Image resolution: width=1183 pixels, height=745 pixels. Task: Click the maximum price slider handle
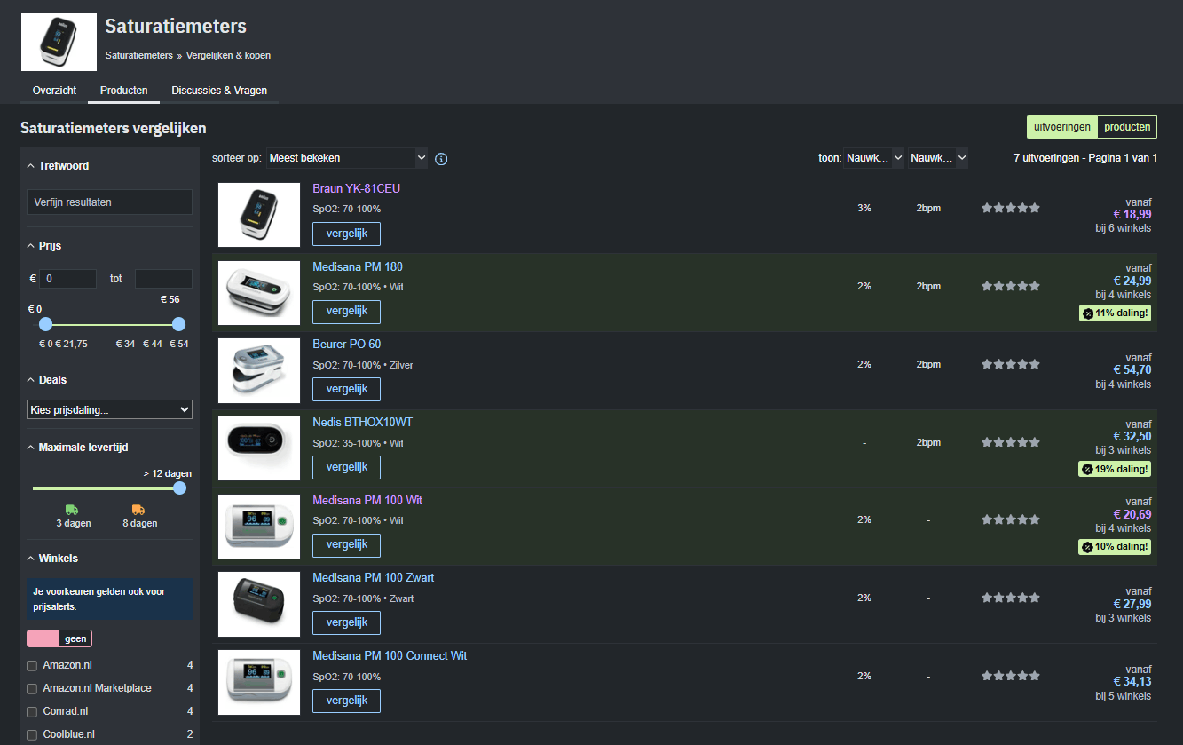click(178, 324)
